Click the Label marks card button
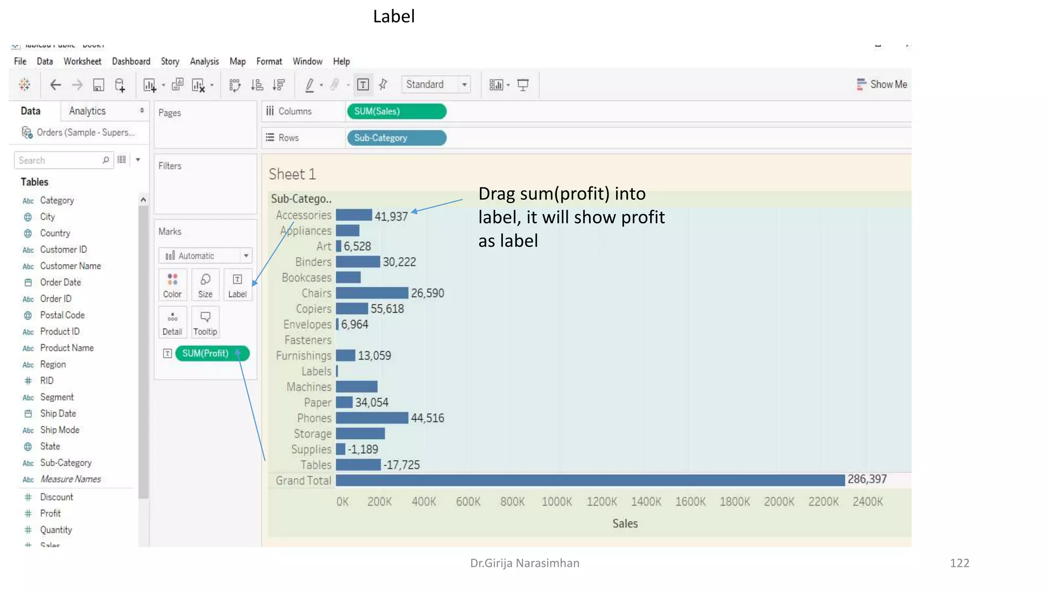This screenshot has width=1050, height=590. pos(237,285)
